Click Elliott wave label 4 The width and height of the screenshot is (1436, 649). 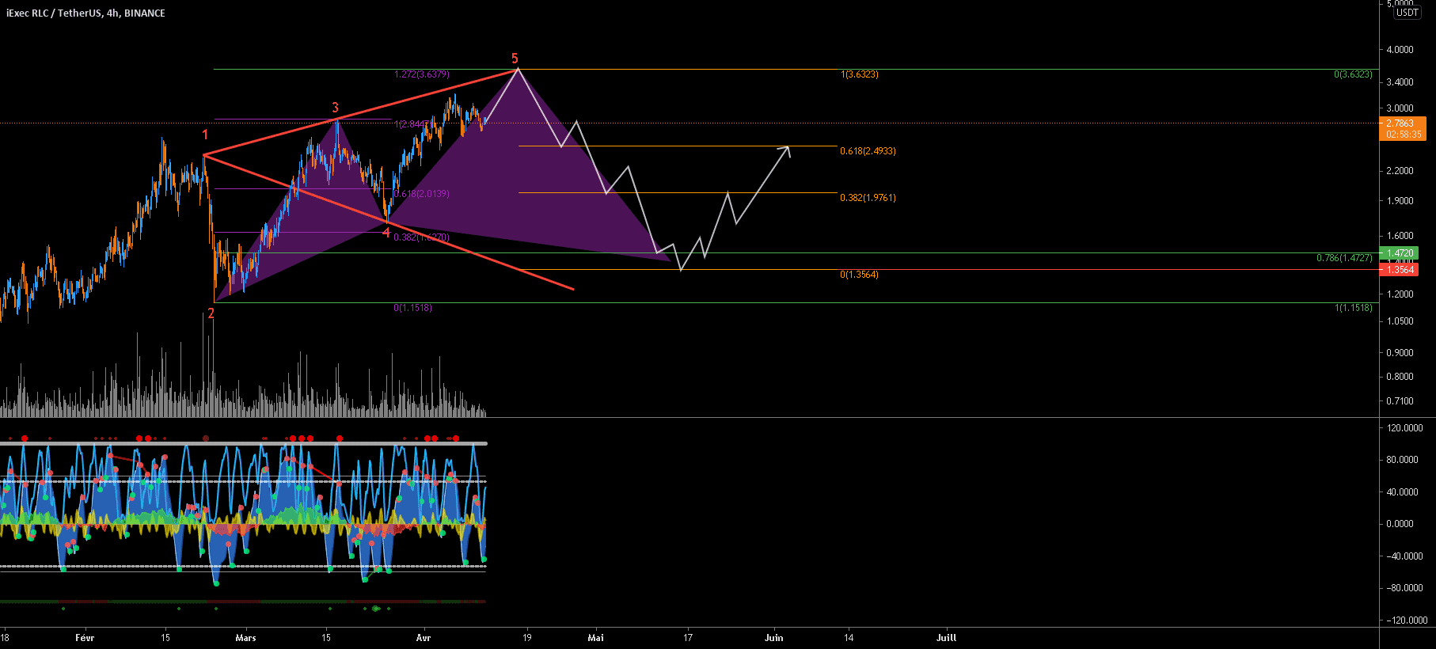tap(386, 233)
